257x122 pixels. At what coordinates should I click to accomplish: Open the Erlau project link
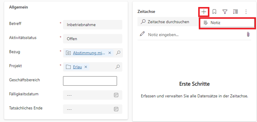[77, 67]
